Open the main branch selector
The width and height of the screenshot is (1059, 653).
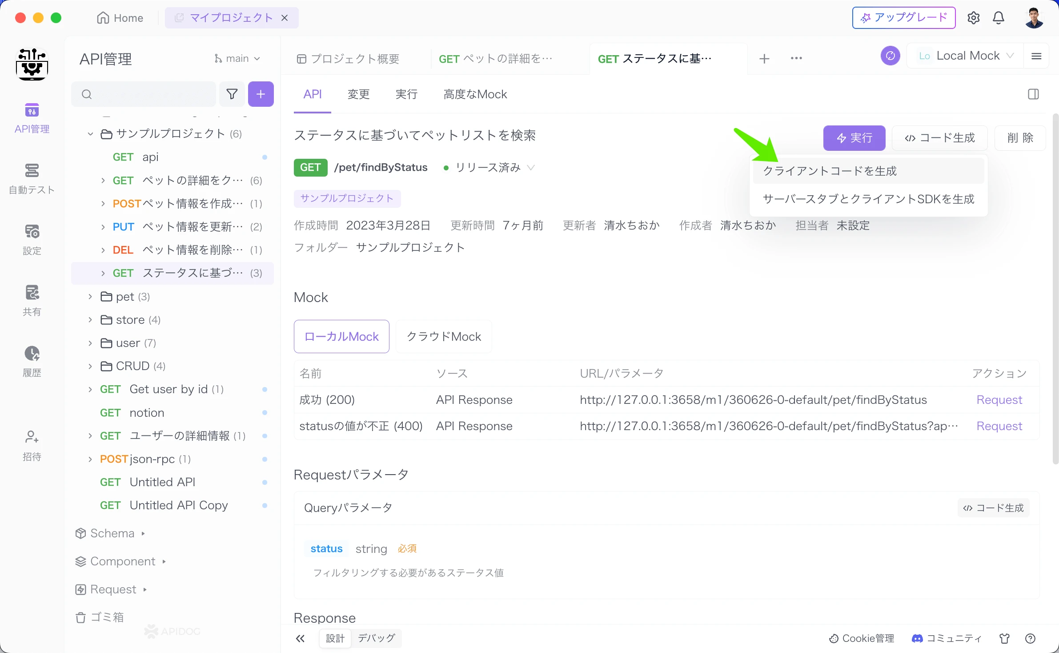tap(237, 59)
